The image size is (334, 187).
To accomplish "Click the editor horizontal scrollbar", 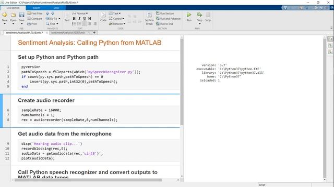I will pyautogui.click(x=88, y=180).
